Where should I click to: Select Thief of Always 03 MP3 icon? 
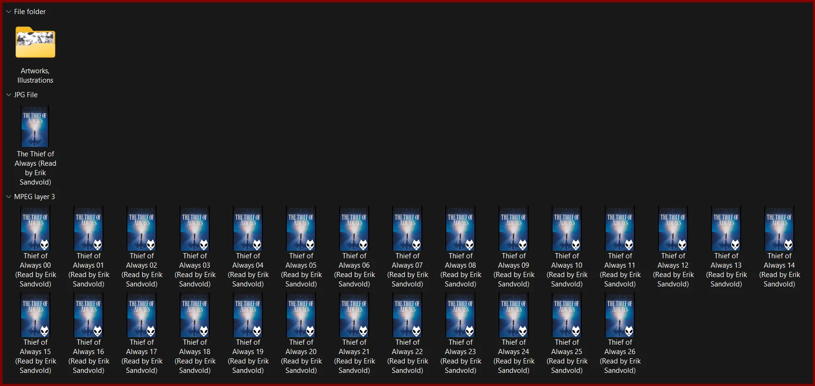click(195, 229)
